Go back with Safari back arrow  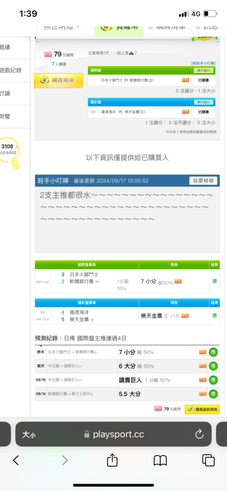(16, 461)
